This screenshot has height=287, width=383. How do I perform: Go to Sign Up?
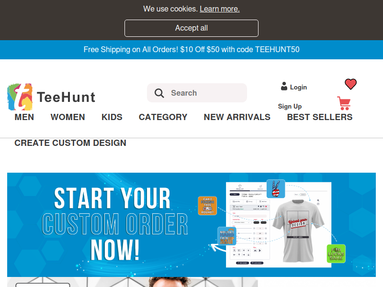(x=290, y=106)
